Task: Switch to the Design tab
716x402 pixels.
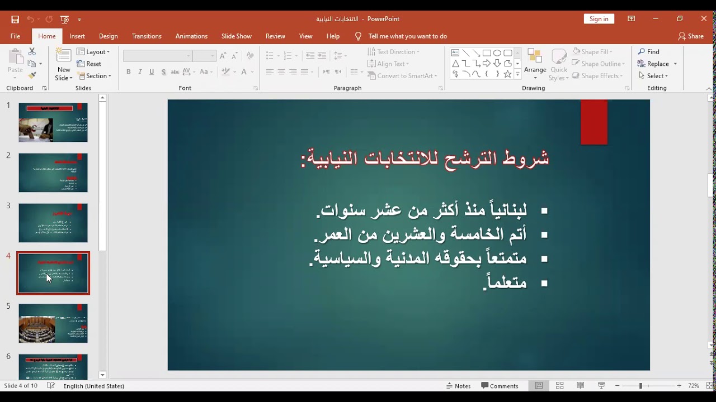Action: pyautogui.click(x=109, y=36)
